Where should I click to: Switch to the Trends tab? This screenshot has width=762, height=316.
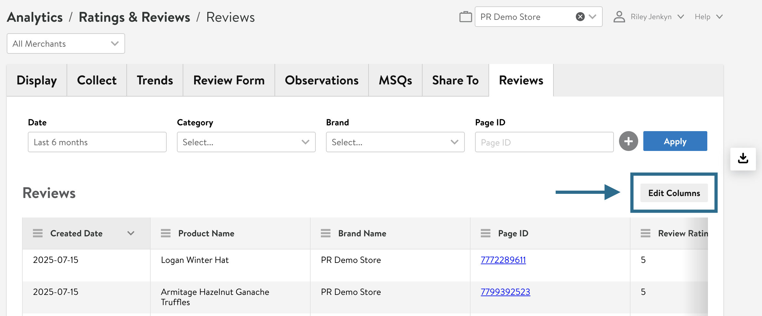(x=155, y=80)
